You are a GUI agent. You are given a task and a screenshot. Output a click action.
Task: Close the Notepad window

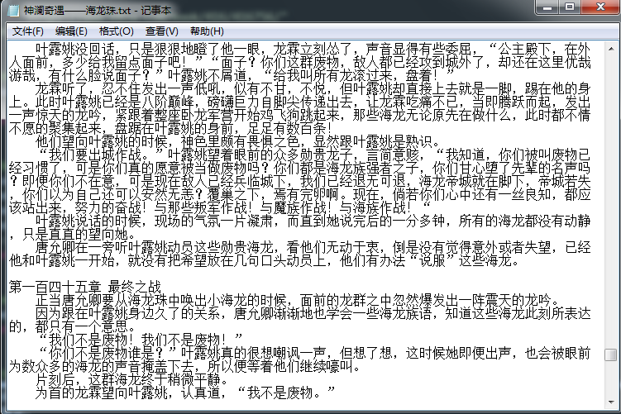[600, 7]
